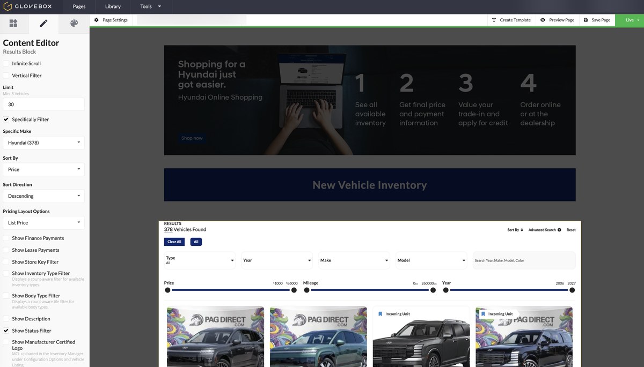
Task: Click the Advanced Search plus icon
Action: click(559, 230)
